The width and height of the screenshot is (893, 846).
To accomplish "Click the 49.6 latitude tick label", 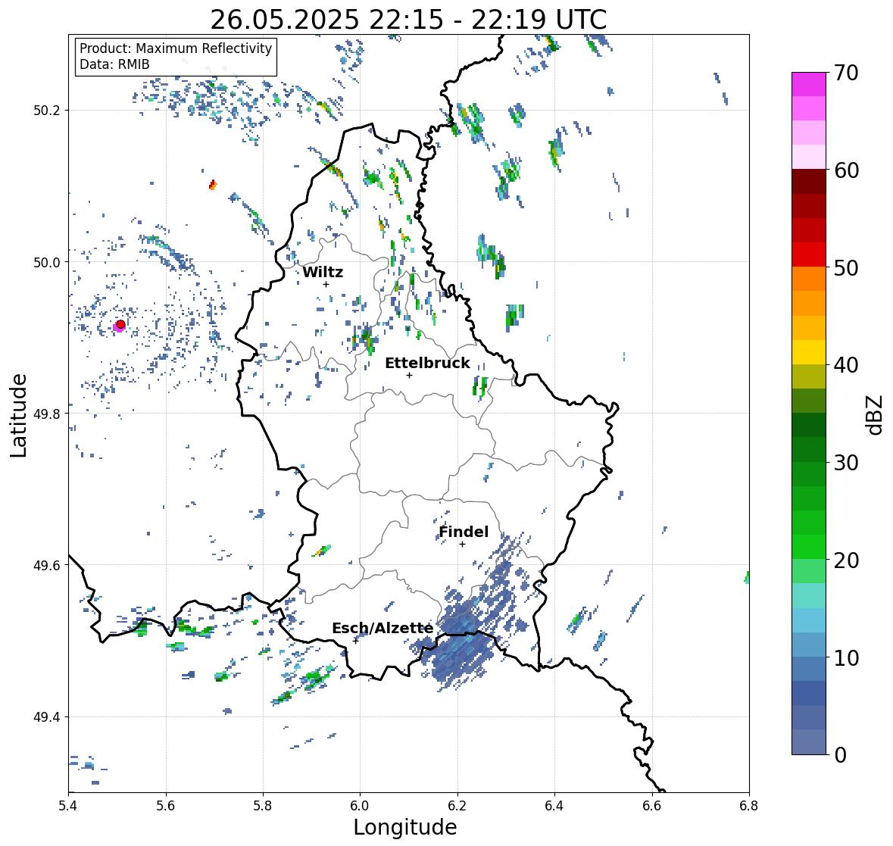I will coord(47,565).
